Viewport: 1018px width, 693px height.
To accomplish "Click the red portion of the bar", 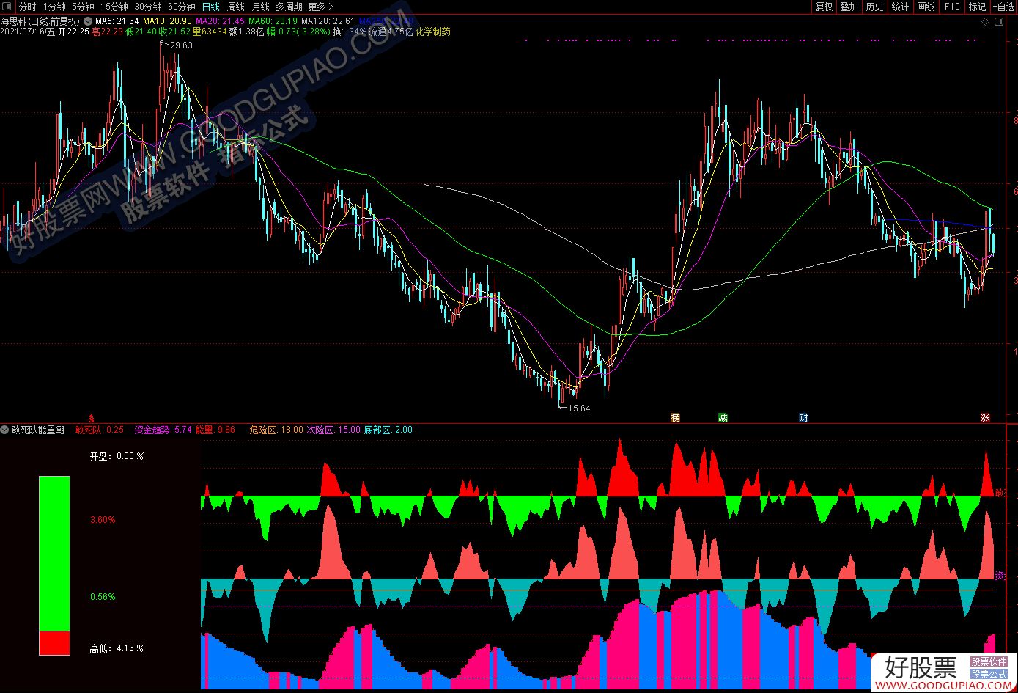I will click(54, 643).
